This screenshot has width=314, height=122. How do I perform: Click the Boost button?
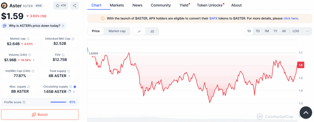coord(40,115)
